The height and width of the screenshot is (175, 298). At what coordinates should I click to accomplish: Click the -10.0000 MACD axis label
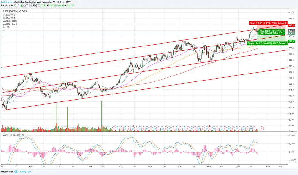(292, 160)
